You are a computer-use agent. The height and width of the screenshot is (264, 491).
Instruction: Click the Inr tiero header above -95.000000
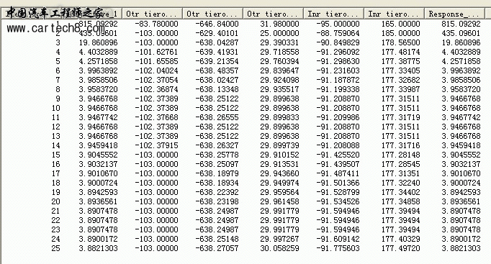point(333,14)
